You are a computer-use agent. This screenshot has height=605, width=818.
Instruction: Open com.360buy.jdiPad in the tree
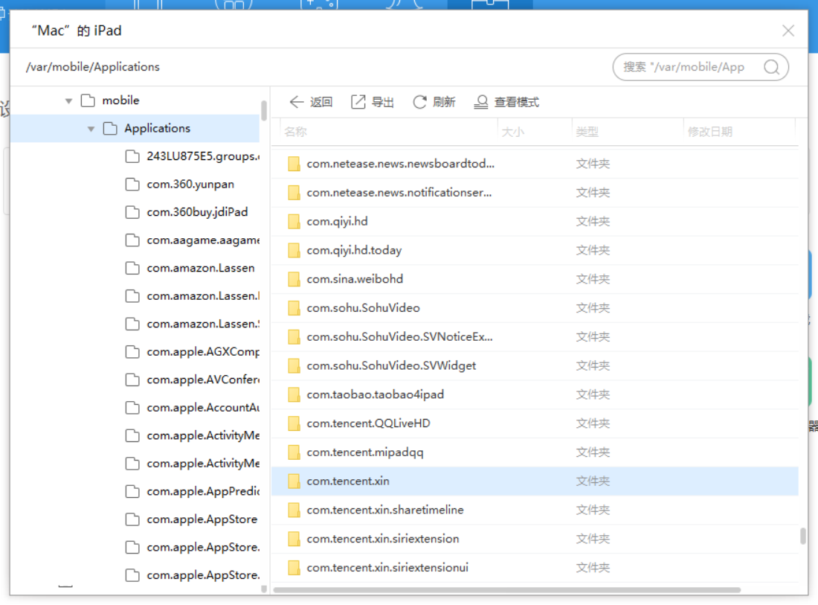pyautogui.click(x=187, y=212)
